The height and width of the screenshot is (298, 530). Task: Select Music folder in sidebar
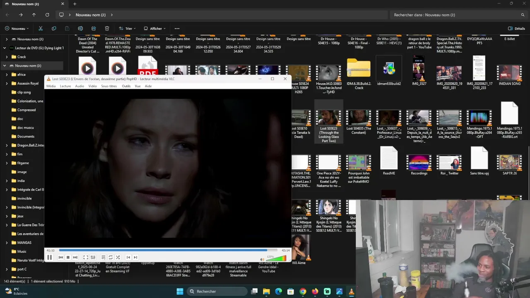tap(22, 251)
